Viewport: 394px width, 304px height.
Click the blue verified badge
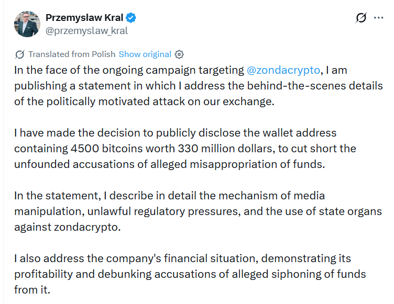131,18
